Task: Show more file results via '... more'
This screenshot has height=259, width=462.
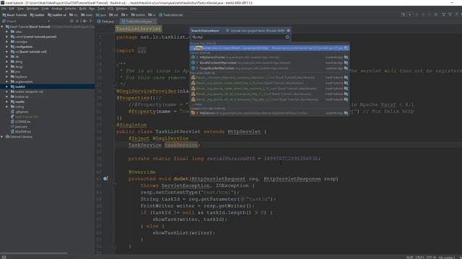Action: 197,104
